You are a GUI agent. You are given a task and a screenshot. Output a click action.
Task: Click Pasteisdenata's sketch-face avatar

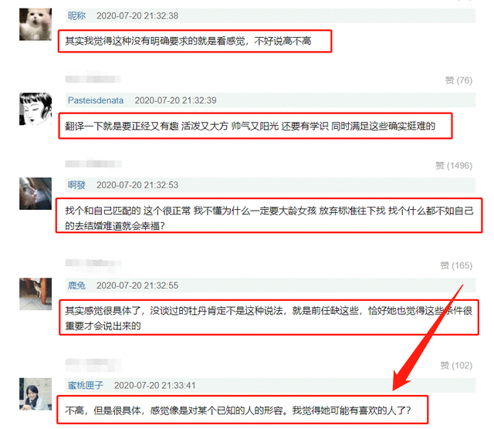click(36, 109)
